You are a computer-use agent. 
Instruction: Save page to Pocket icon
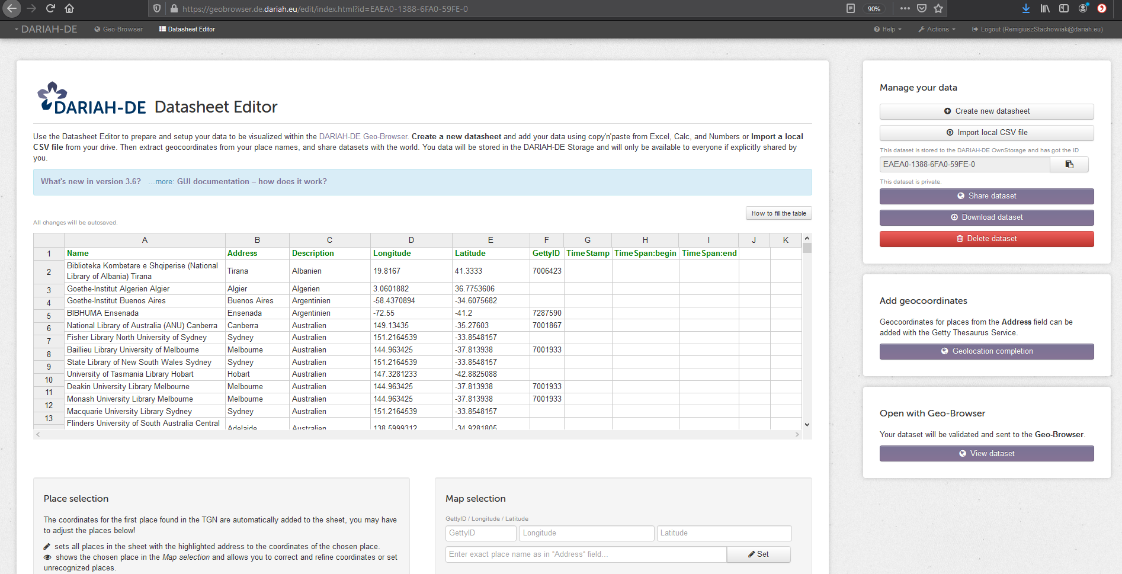tap(922, 8)
